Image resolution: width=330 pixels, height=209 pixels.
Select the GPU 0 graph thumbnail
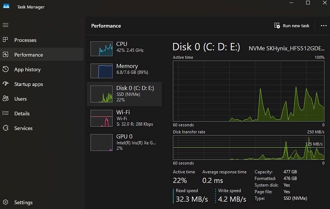(x=102, y=143)
